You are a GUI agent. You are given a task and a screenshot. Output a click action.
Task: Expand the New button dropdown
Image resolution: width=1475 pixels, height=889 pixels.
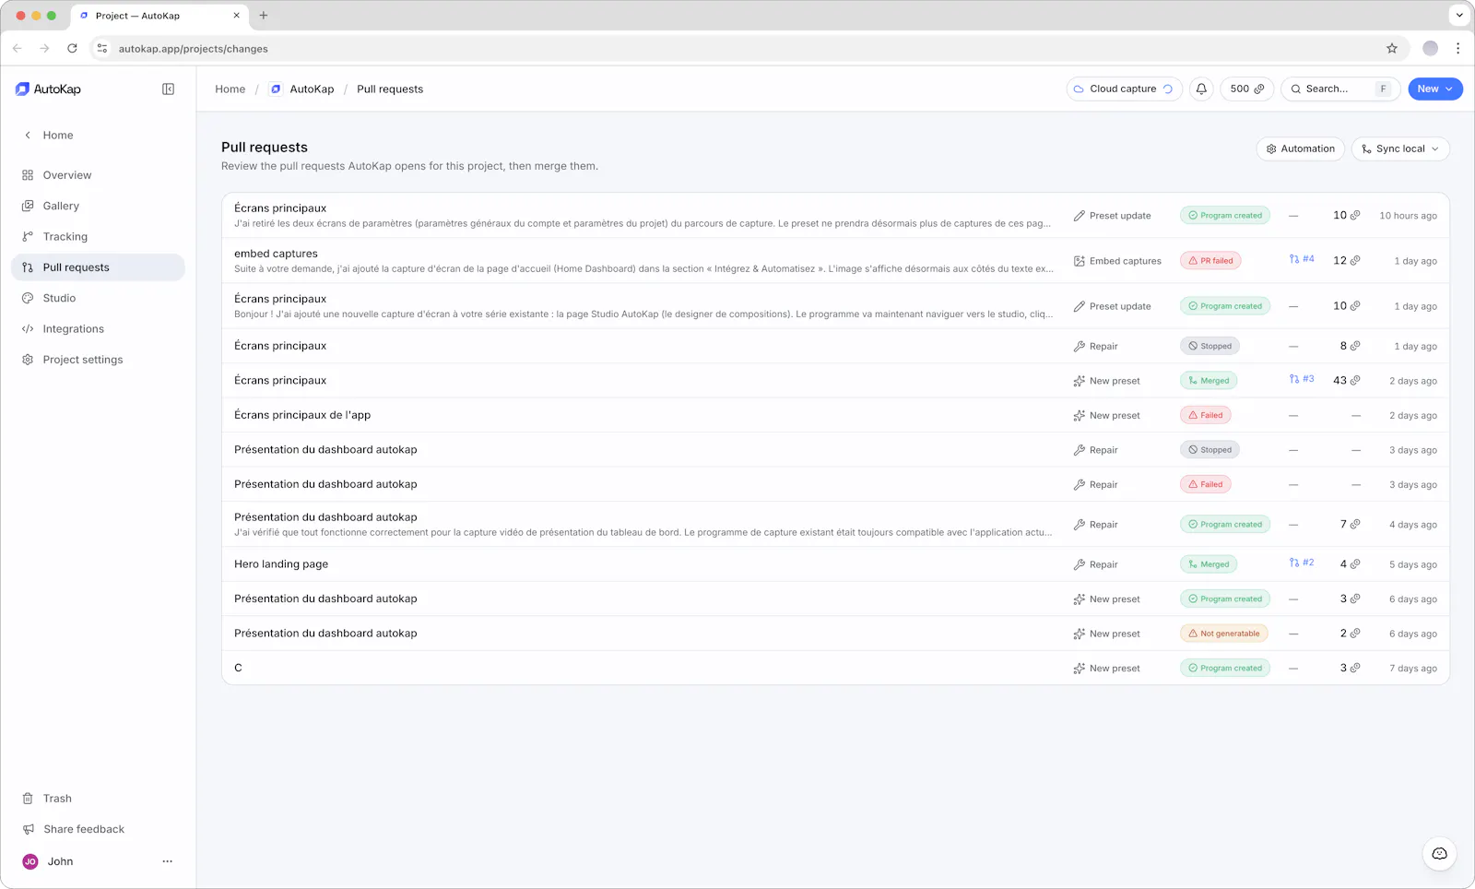pos(1435,89)
